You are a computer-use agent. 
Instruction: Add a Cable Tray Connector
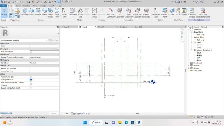coord(138,13)
